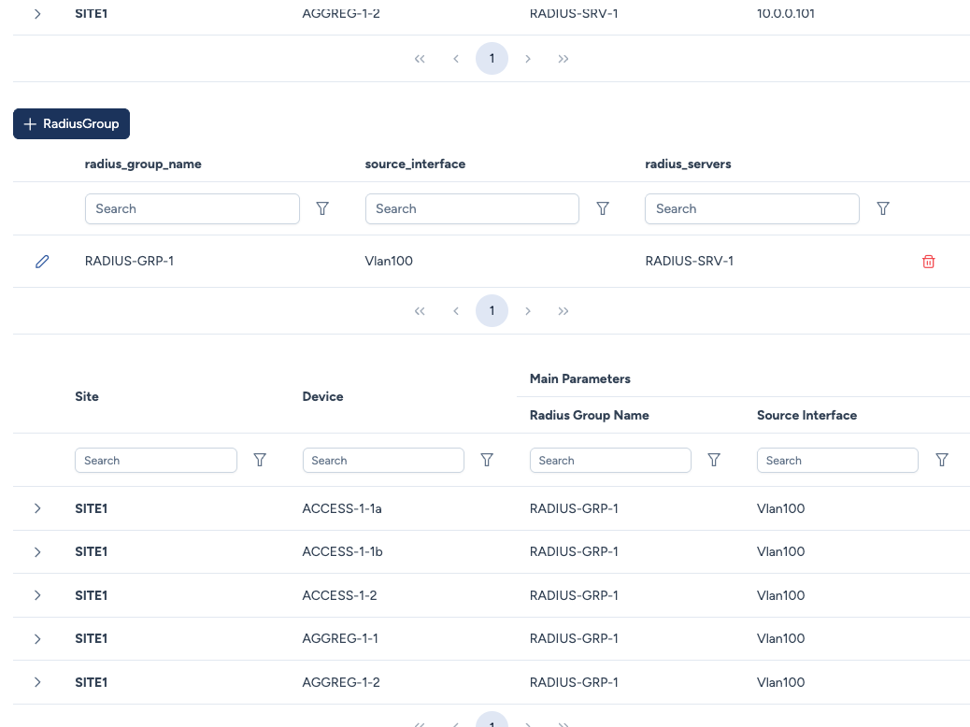Expand the ACCESS-1-2 device row
The width and height of the screenshot is (970, 727).
tap(37, 595)
